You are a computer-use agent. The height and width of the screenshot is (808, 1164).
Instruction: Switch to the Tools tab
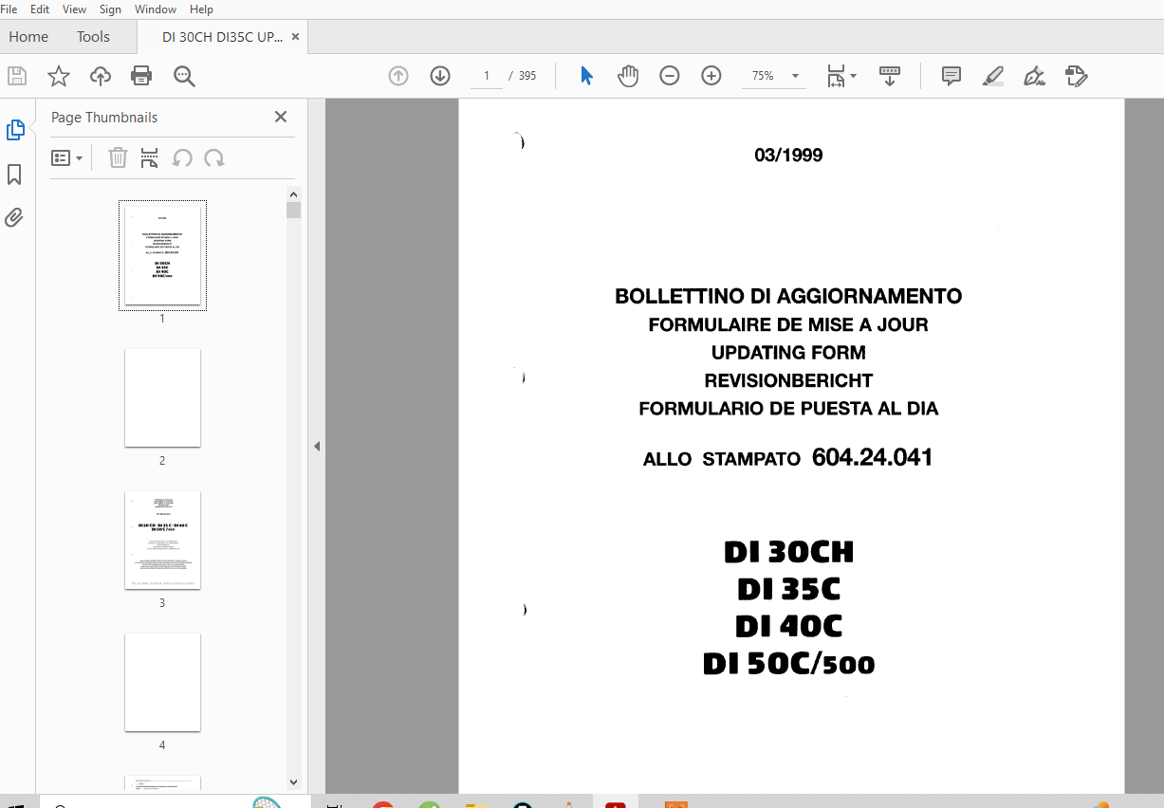[x=93, y=37]
